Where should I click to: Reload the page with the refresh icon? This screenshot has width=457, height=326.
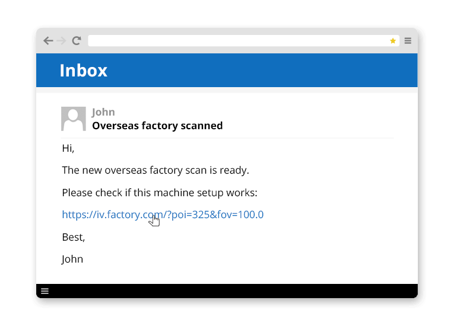pyautogui.click(x=77, y=41)
